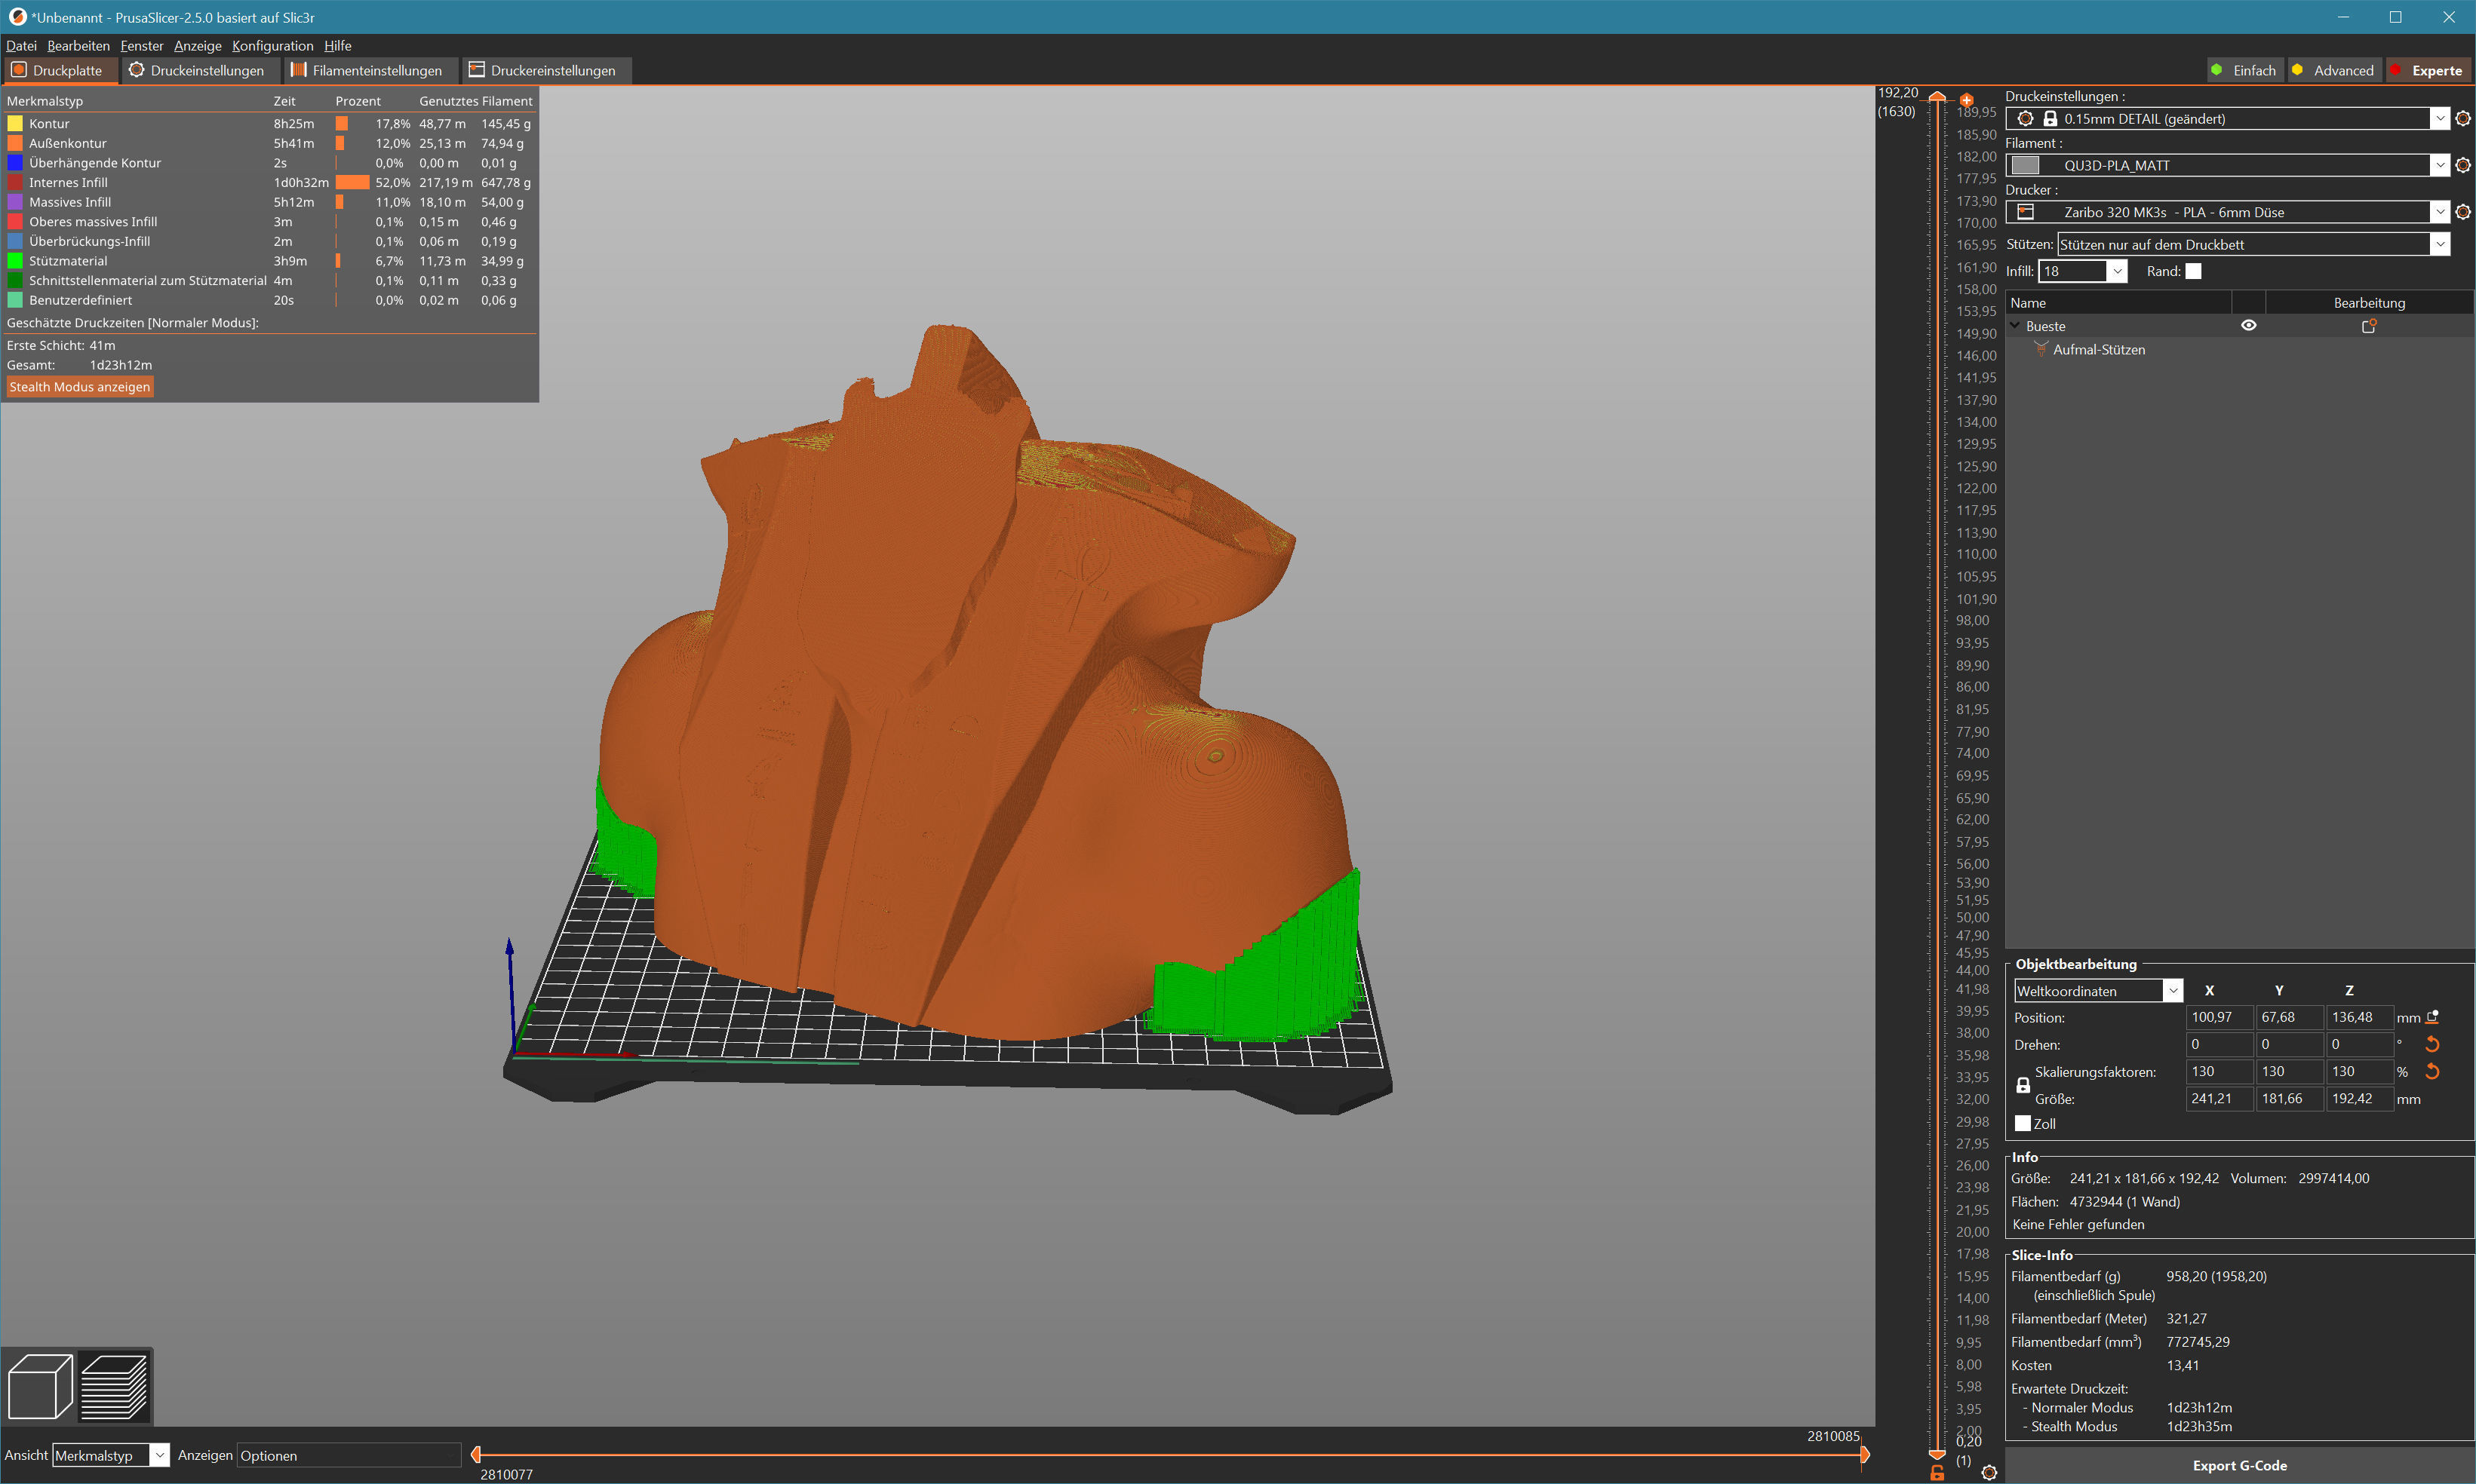Check the Zoll units checkbox
Image resolution: width=2476 pixels, height=1484 pixels.
click(x=2023, y=1123)
